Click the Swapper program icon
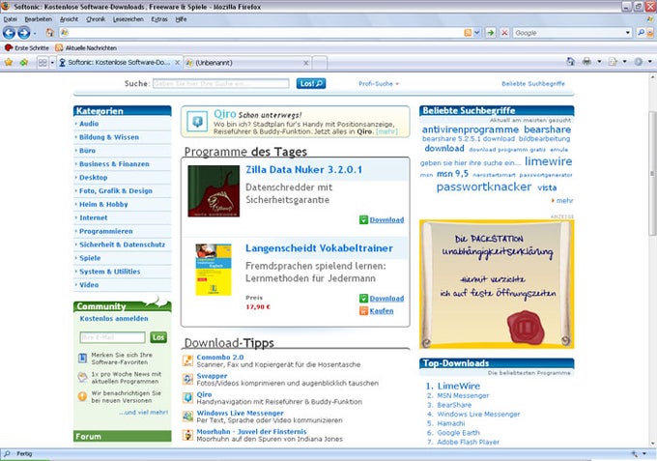This screenshot has width=657, height=461. (x=187, y=379)
